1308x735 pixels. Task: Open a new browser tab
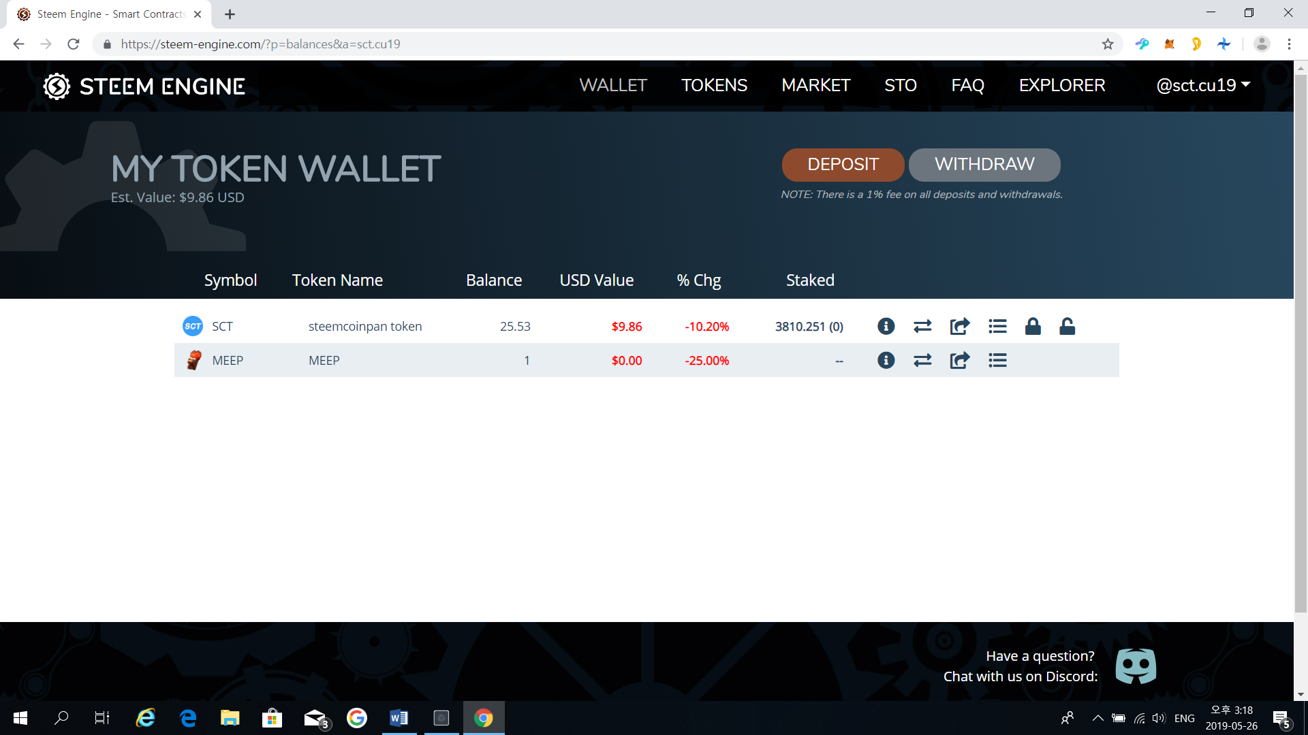[x=230, y=14]
